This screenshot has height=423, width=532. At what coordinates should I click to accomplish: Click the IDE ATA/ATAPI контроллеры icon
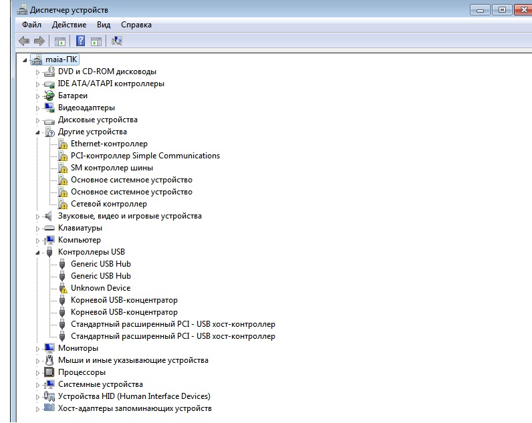tap(49, 84)
